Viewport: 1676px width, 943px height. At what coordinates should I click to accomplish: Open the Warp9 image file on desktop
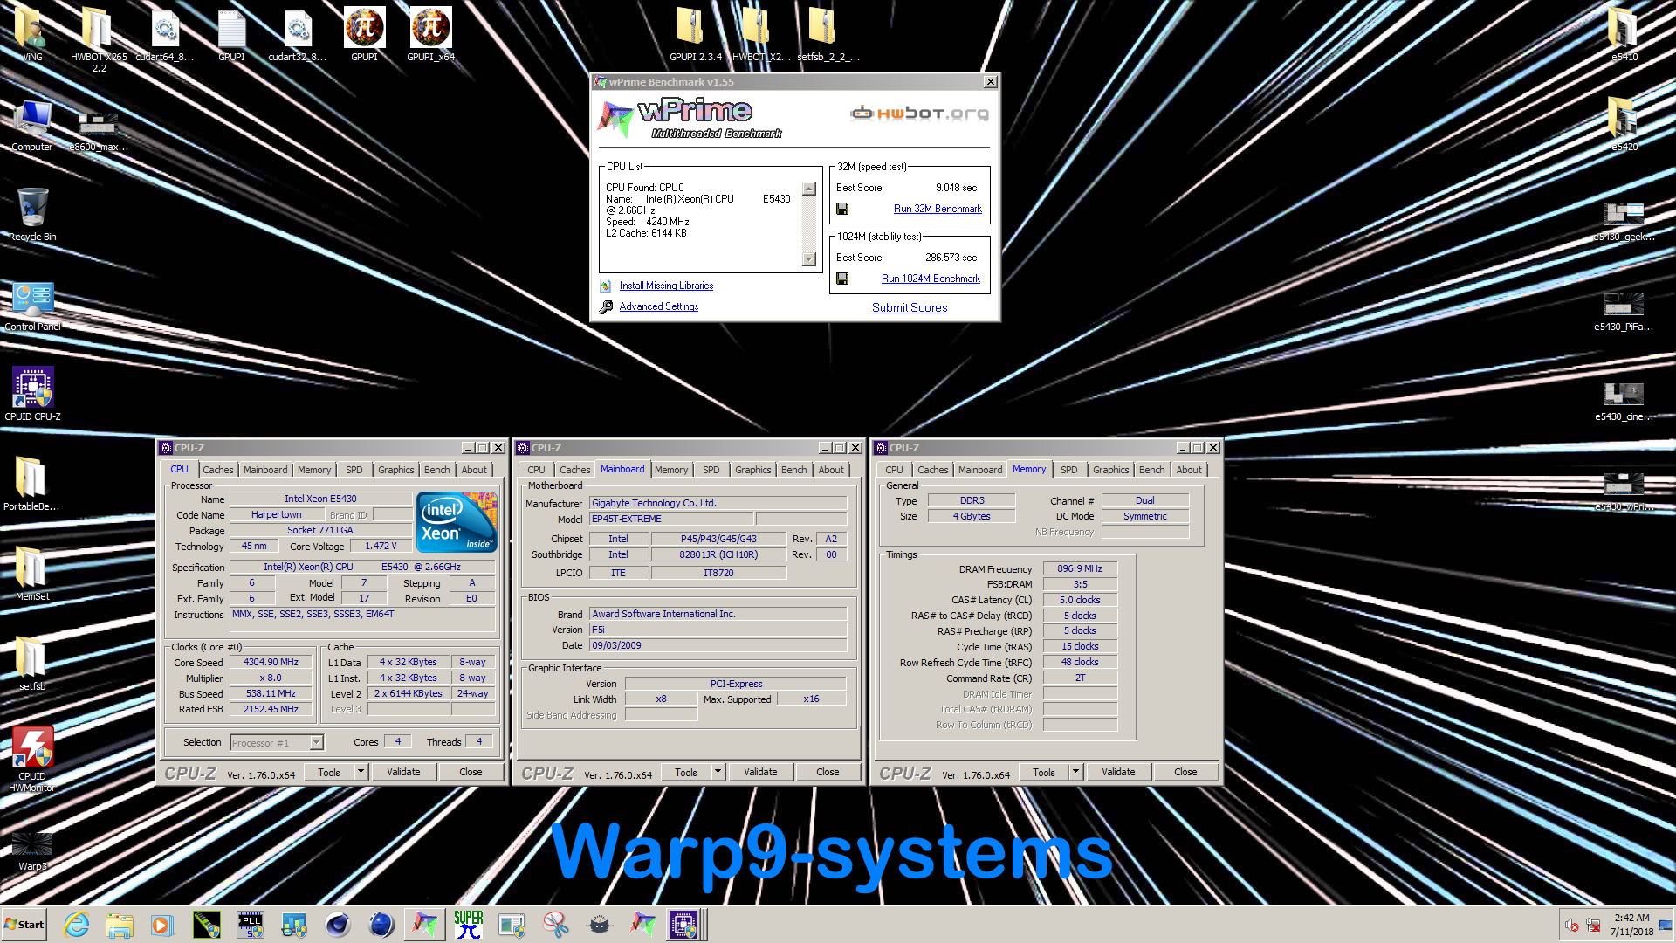[32, 851]
